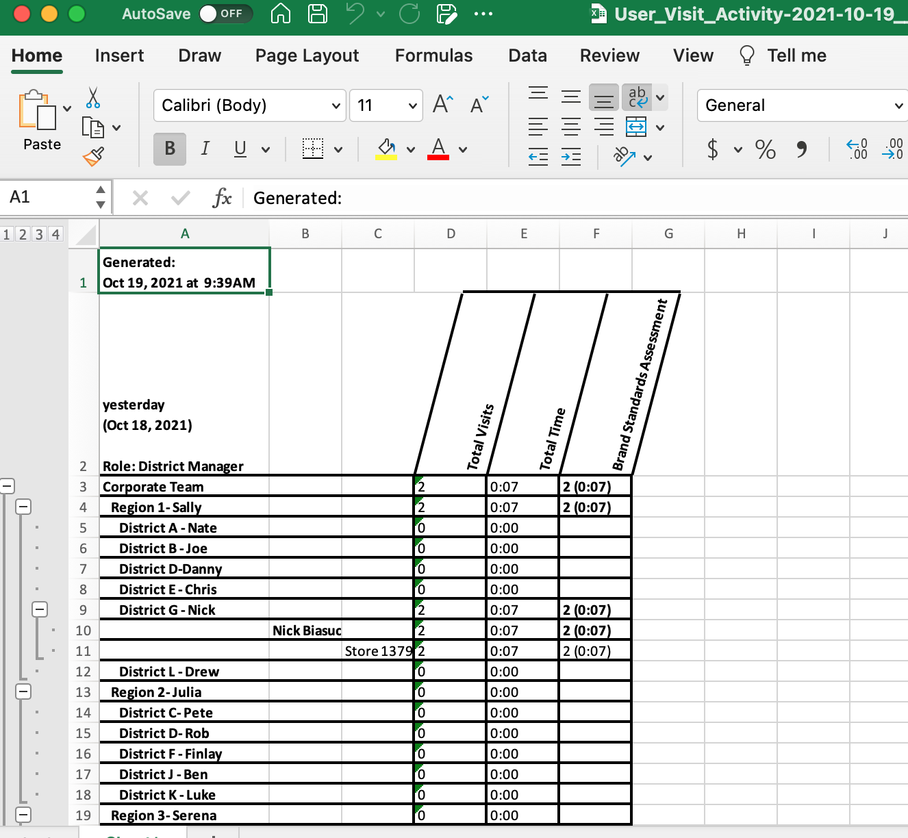Image resolution: width=908 pixels, height=838 pixels.
Task: Click the Insert Function fx icon
Action: 223,198
